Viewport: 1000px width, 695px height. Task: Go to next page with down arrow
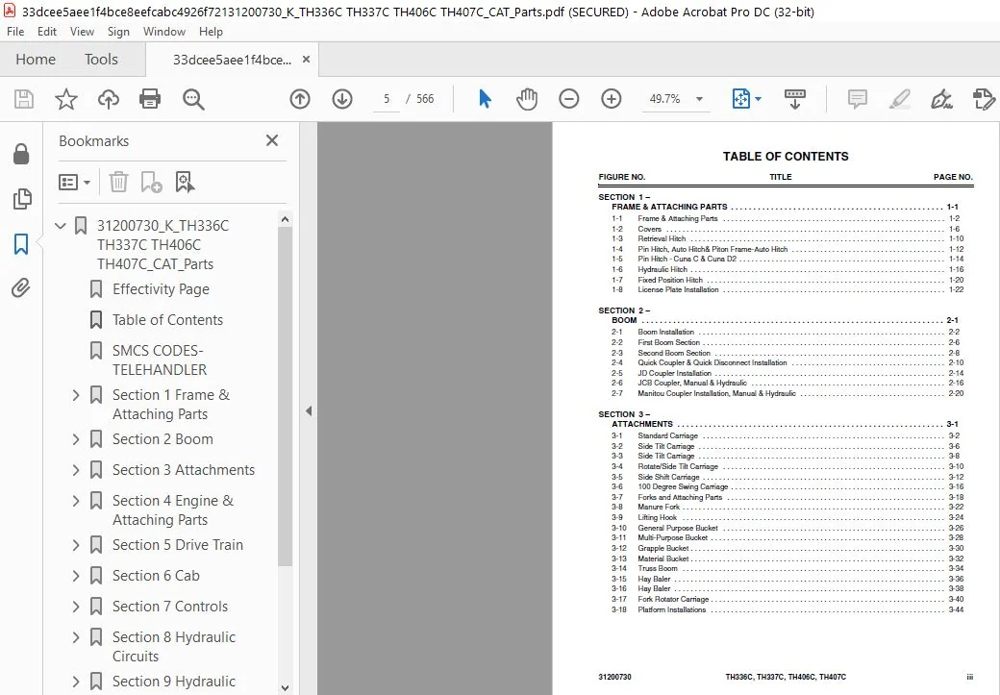[x=342, y=99]
